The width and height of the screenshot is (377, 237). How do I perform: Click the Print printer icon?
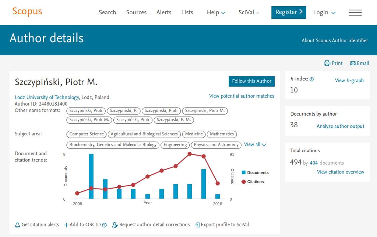327,63
